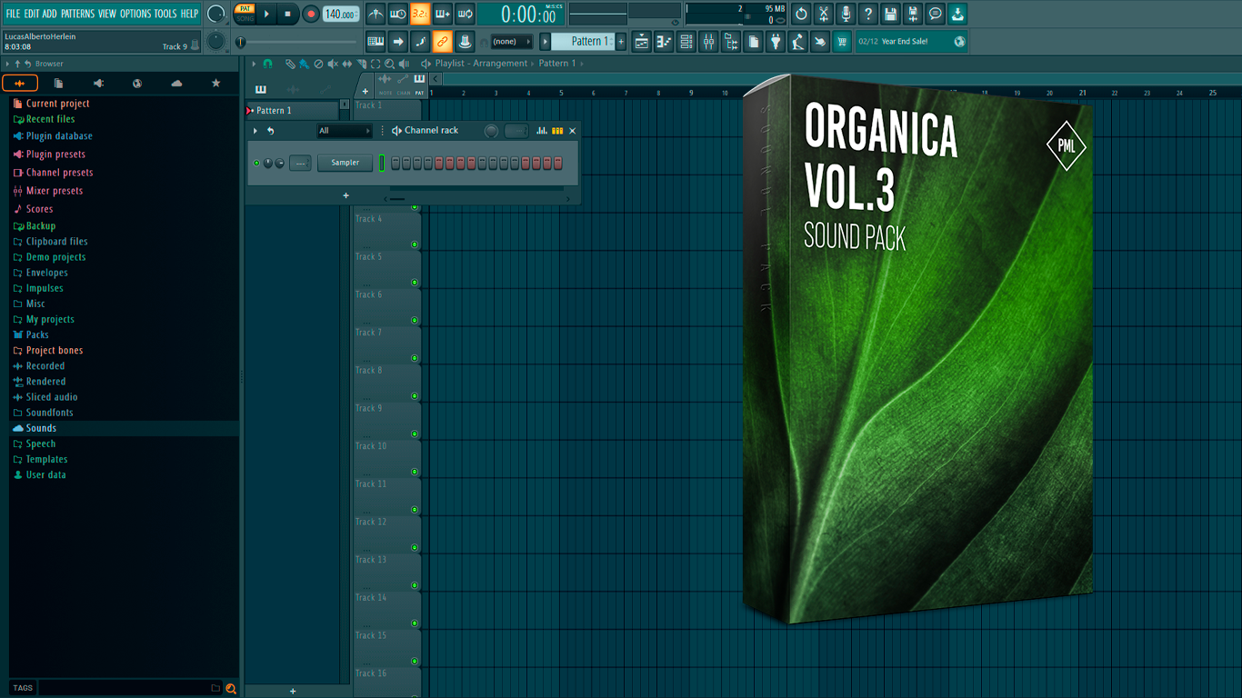Click the main volume knob
The height and width of the screenshot is (698, 1242).
216,14
